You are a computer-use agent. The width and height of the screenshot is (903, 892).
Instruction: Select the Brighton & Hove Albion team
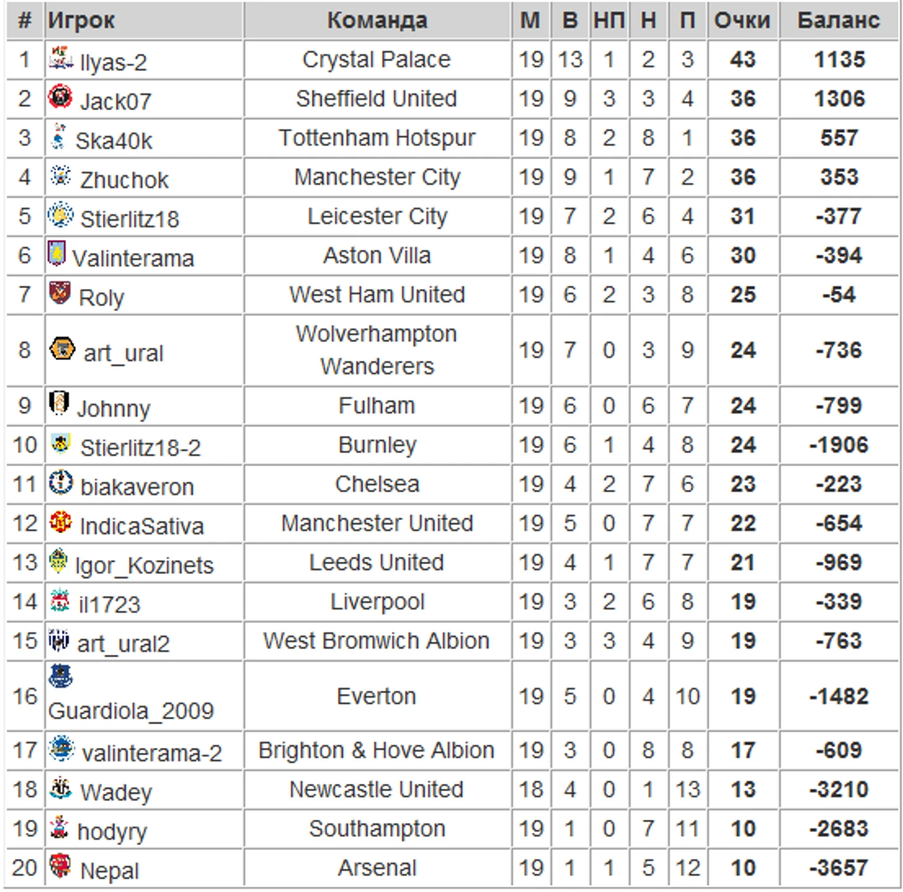tap(376, 750)
